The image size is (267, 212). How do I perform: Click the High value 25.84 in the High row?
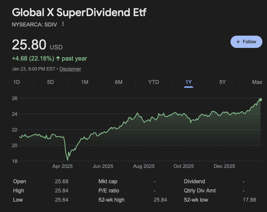click(61, 191)
